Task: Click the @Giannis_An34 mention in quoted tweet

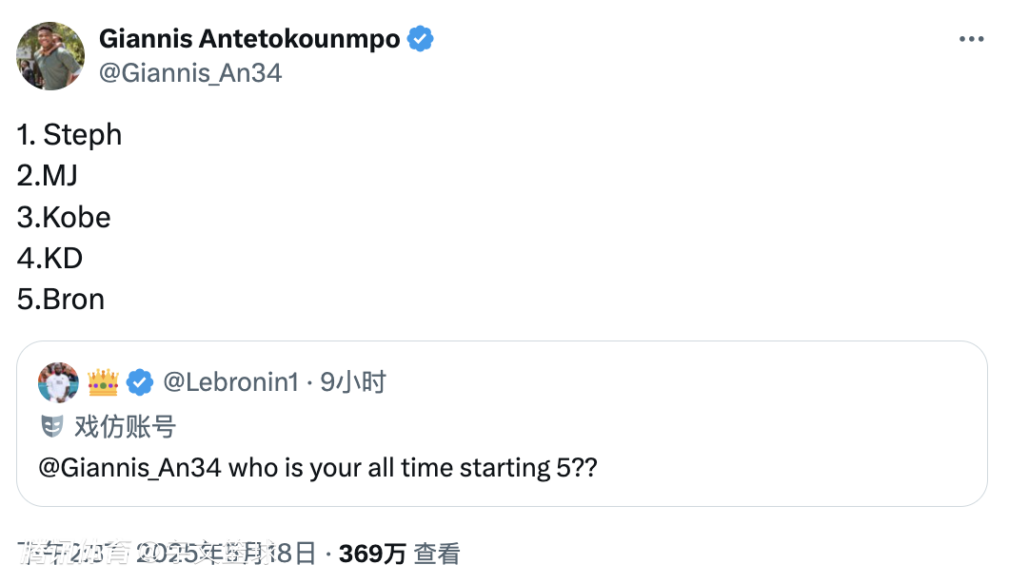Action: pos(129,468)
